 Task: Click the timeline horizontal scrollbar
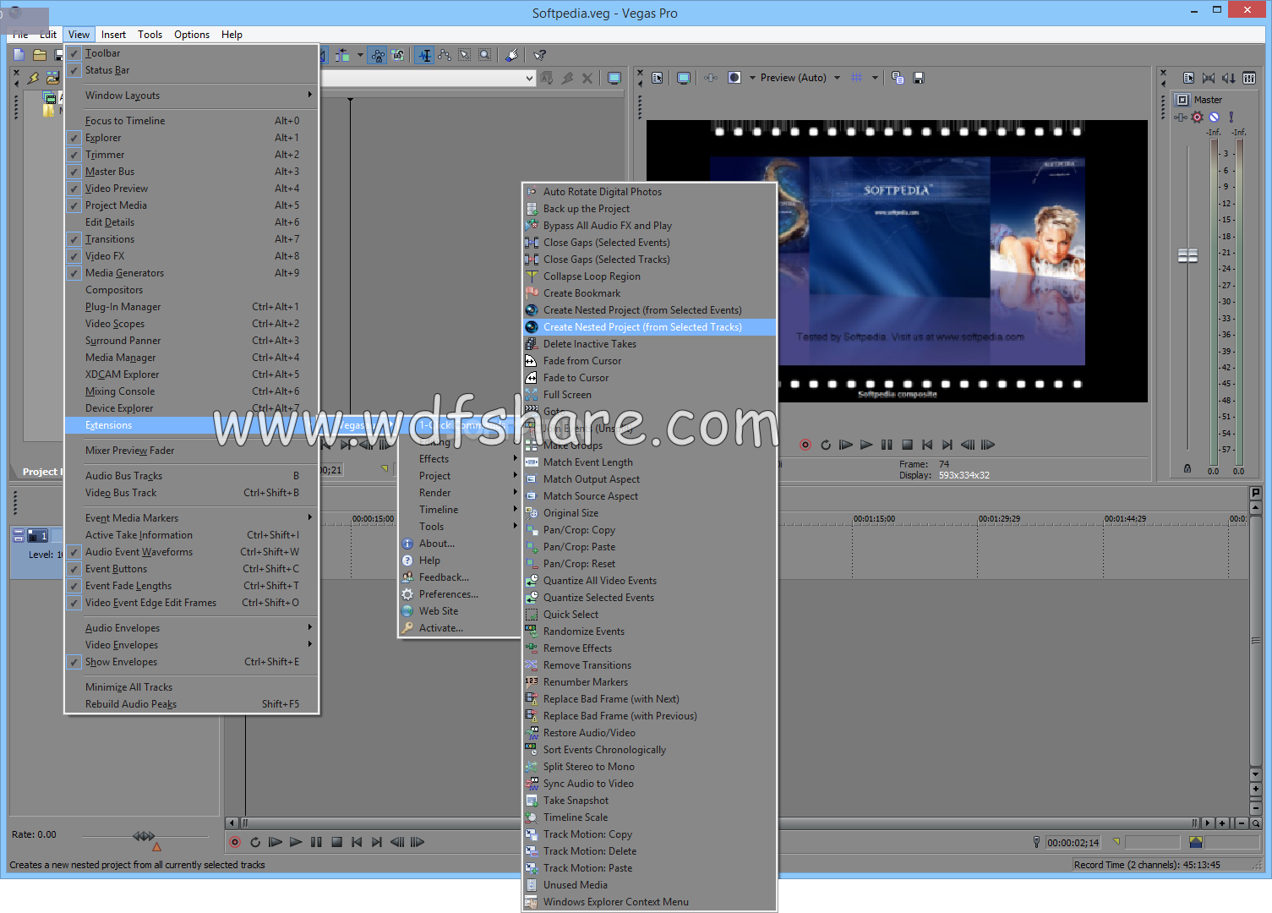pyautogui.click(x=718, y=823)
